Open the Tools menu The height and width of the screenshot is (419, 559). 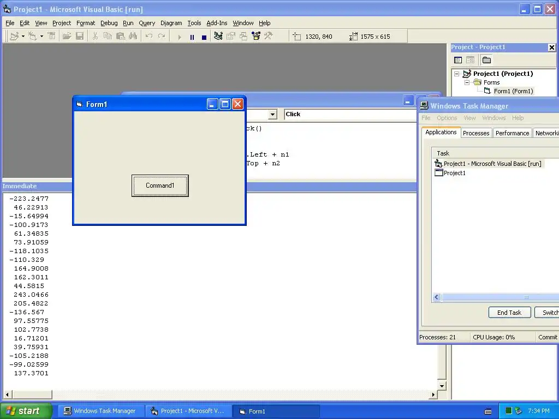[x=194, y=23]
